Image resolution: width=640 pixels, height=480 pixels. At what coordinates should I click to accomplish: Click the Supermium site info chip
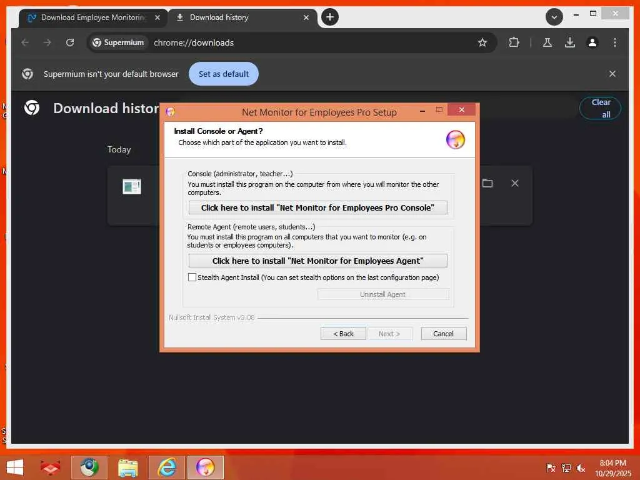coord(118,42)
